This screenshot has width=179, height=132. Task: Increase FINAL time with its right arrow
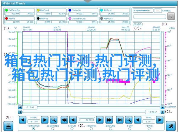[160, 120]
